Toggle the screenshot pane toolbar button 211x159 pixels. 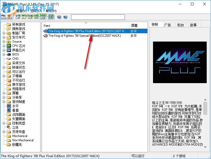point(10,17)
